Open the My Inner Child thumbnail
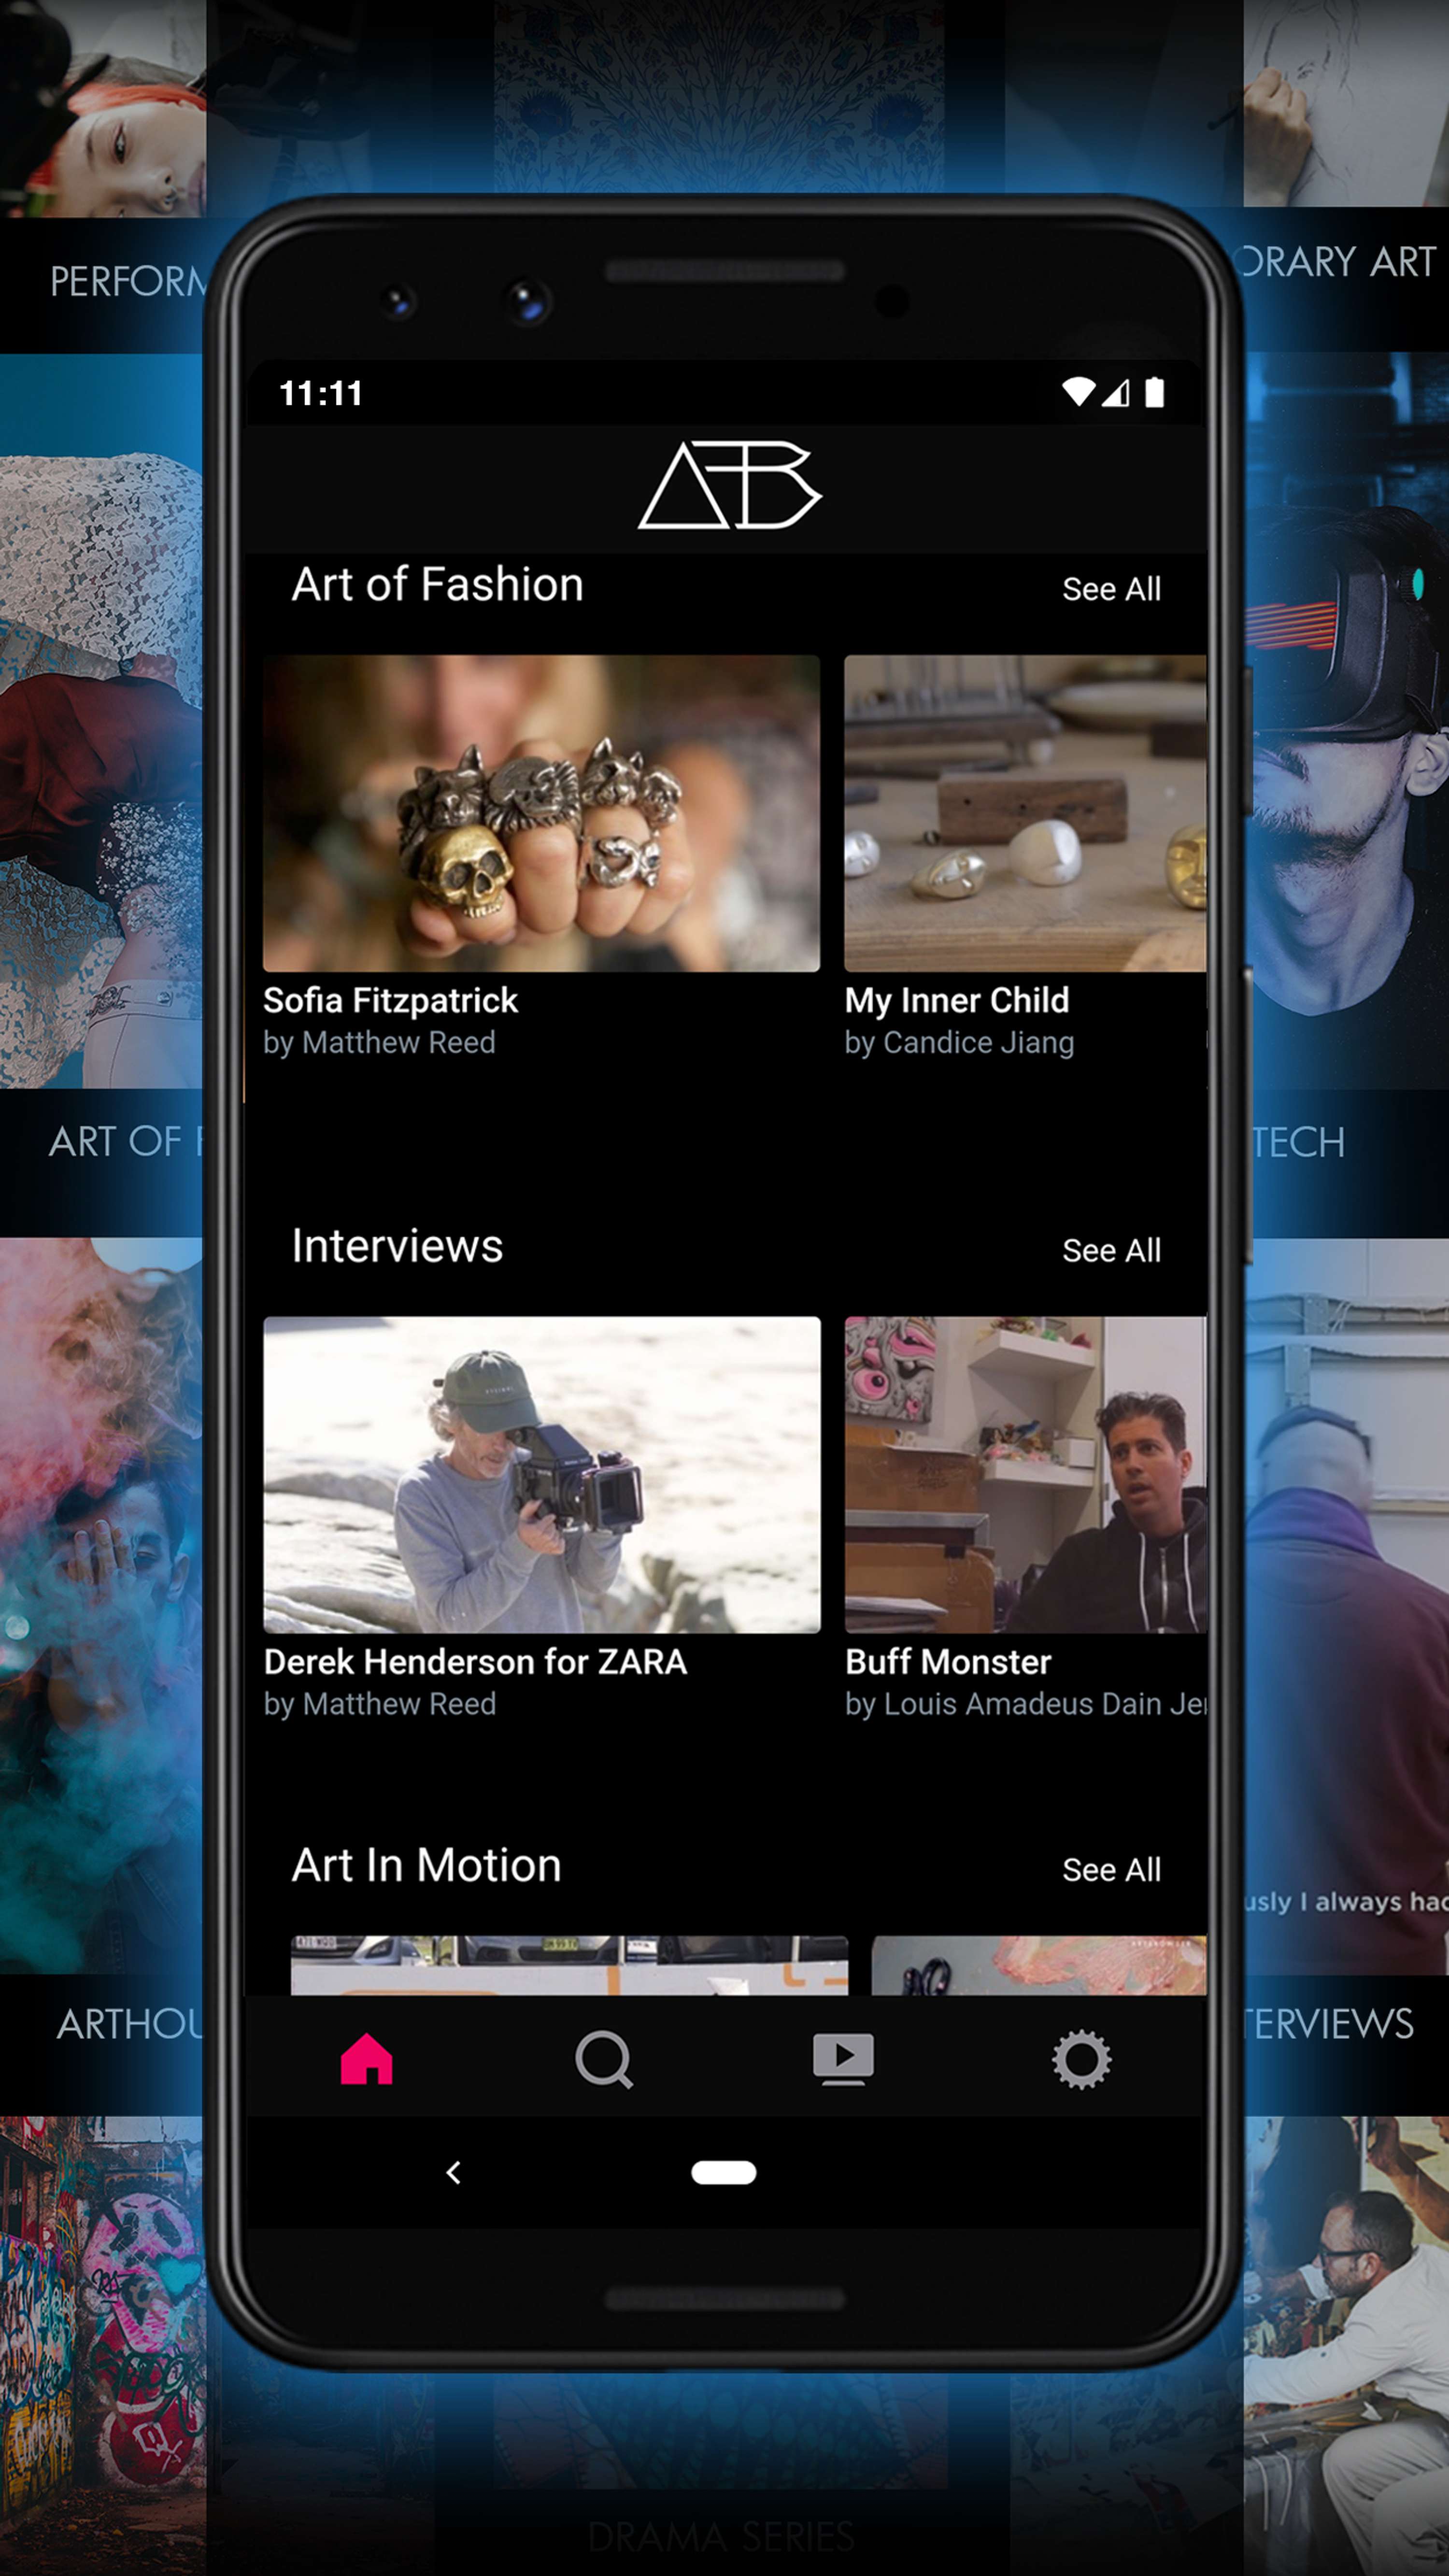Screen dimensions: 1449x2576 point(1025,813)
